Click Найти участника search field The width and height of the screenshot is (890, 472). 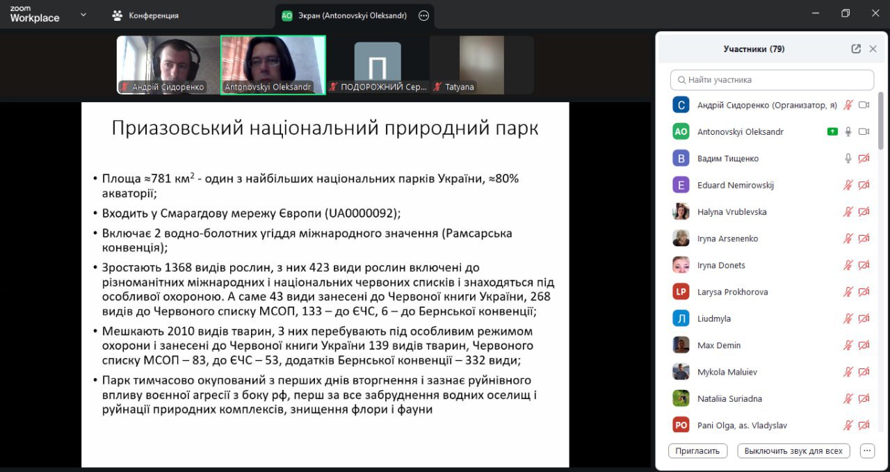point(772,80)
